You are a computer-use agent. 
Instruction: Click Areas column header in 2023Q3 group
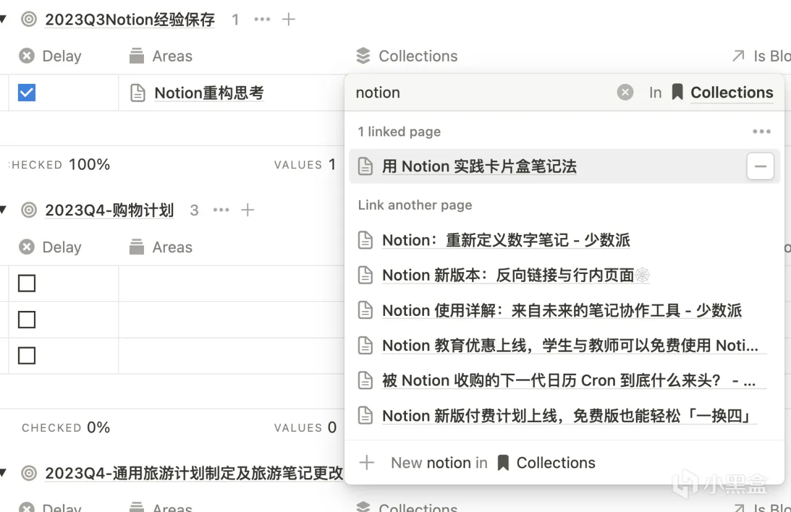tap(161, 56)
